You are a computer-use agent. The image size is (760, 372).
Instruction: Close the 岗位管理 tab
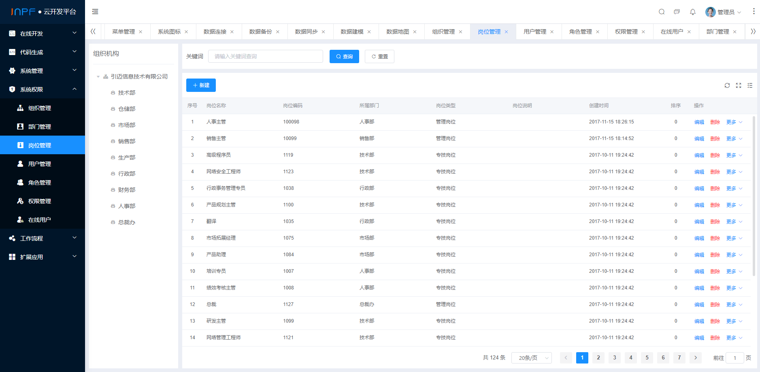[506, 32]
